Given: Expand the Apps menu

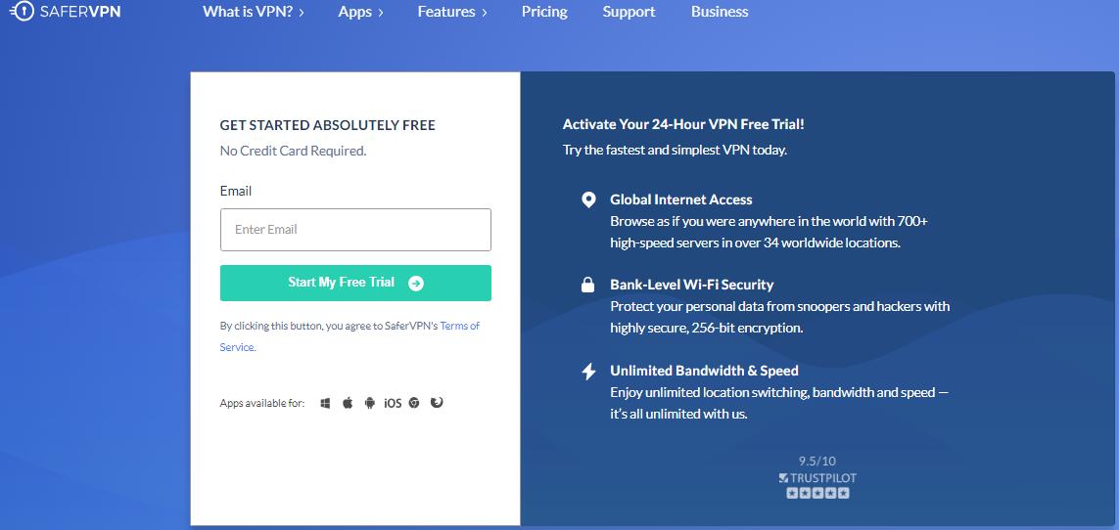Looking at the screenshot, I should 360,12.
